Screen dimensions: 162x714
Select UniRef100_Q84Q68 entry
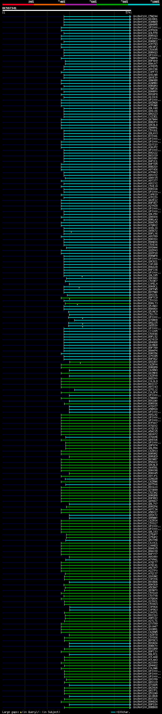[145, 342]
